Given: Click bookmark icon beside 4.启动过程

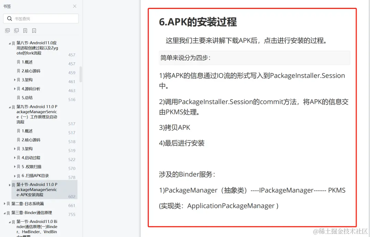Looking at the screenshot, I should point(18,158).
